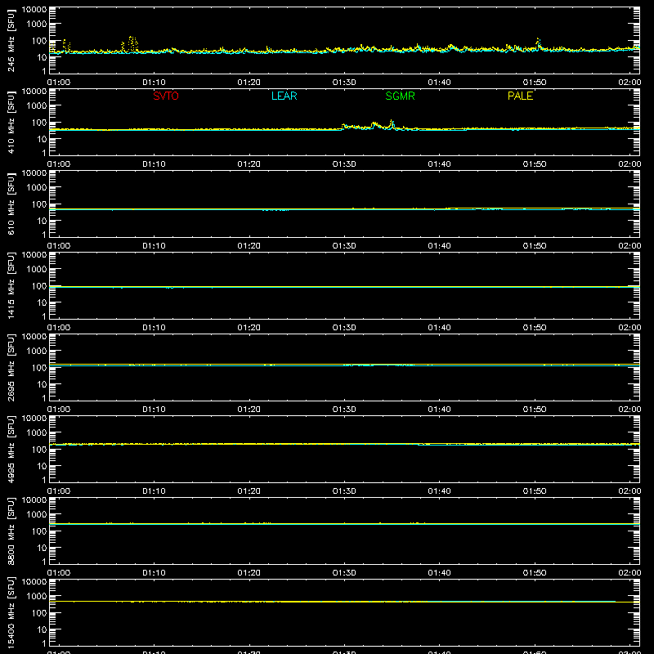Screen dimensions: 654x654
Task: Click 01:30 time label under 8800 MHz plot
Action: coord(344,573)
